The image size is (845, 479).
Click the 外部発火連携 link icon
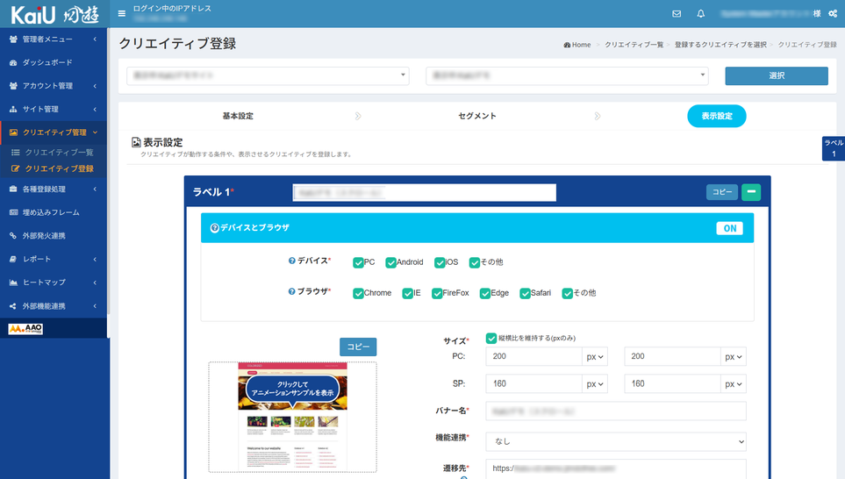pos(13,235)
